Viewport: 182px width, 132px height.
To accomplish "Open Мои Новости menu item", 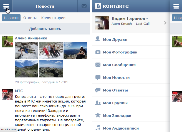I will [x=131, y=77].
